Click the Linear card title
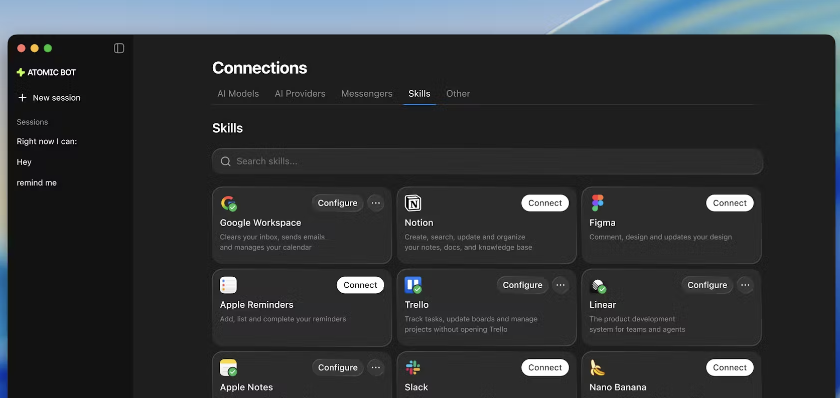 (603, 305)
